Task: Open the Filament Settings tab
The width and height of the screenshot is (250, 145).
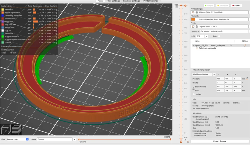Action: pyautogui.click(x=131, y=1)
